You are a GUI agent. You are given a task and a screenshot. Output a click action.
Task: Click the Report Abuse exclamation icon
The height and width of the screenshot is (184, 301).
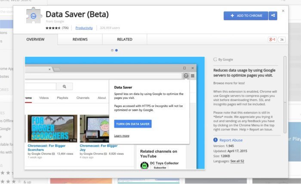215,140
